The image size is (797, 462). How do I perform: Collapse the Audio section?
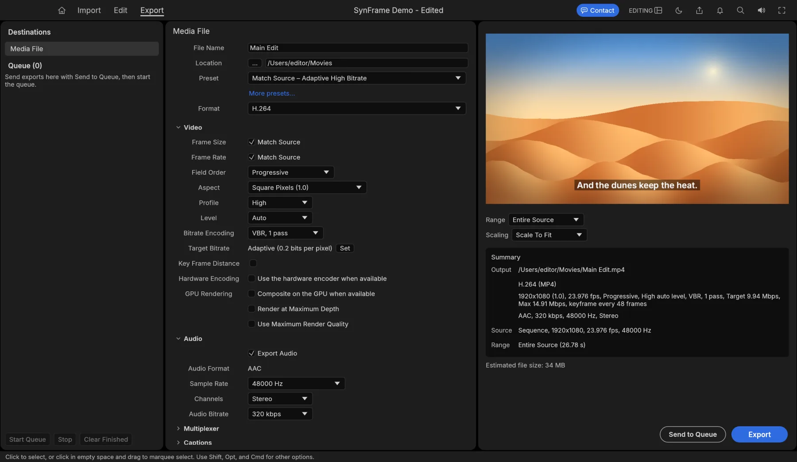[x=178, y=339]
